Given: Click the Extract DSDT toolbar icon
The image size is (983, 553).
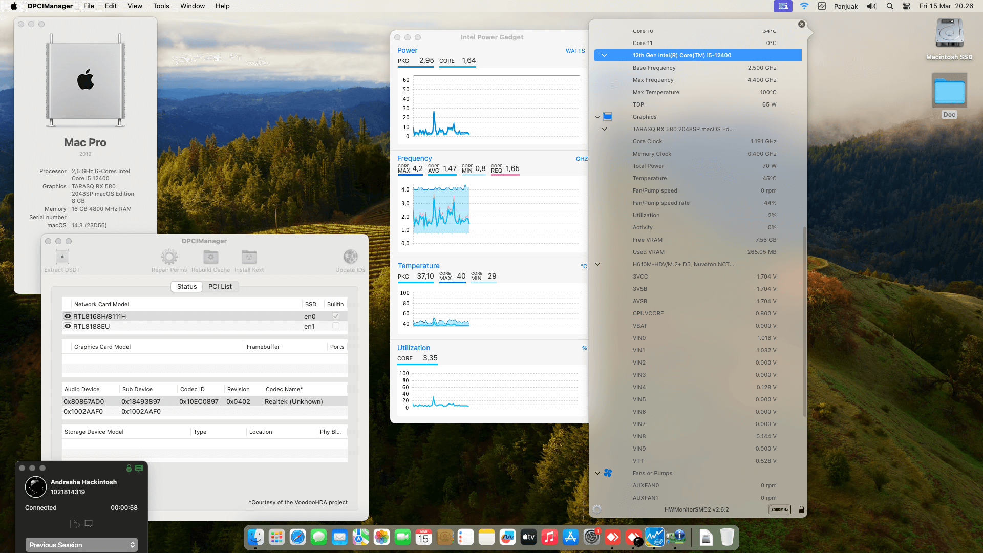Looking at the screenshot, I should tap(61, 257).
